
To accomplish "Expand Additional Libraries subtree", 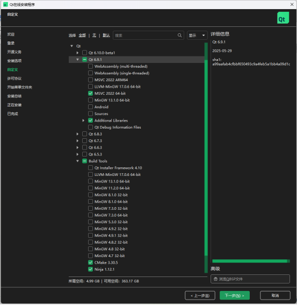I will click(83, 120).
